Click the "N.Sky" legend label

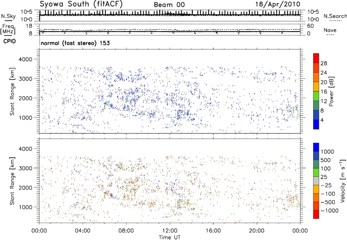pos(8,16)
